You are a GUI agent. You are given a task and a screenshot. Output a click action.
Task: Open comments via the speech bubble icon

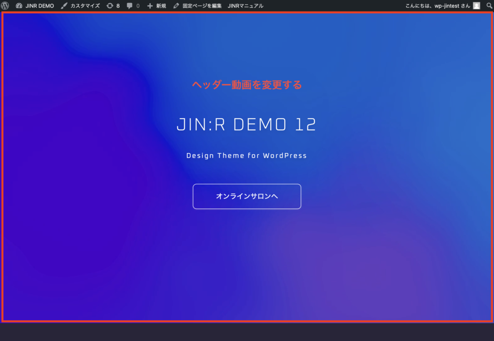click(x=129, y=6)
